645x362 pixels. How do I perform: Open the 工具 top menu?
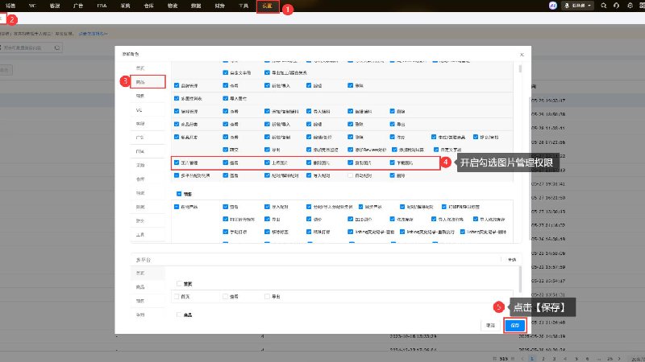[243, 6]
